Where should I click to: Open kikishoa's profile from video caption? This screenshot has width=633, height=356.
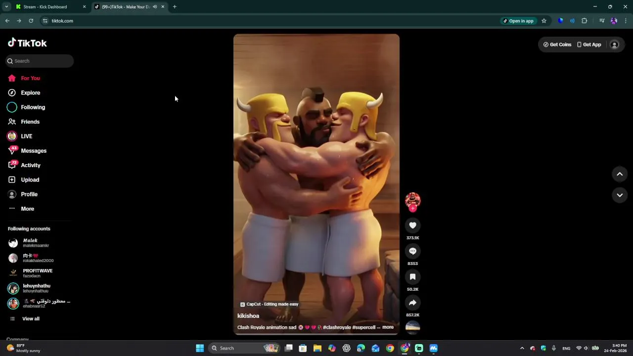point(248,316)
